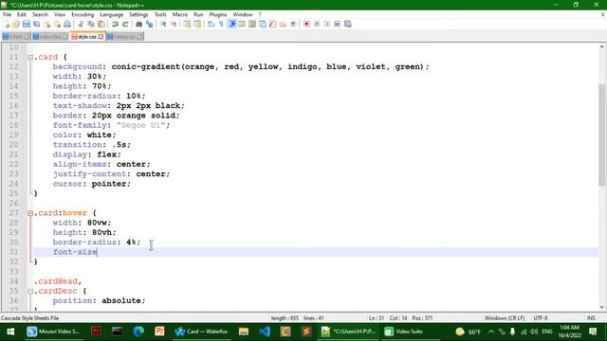
Task: Start macro recording with the Record icon
Action: click(x=306, y=24)
